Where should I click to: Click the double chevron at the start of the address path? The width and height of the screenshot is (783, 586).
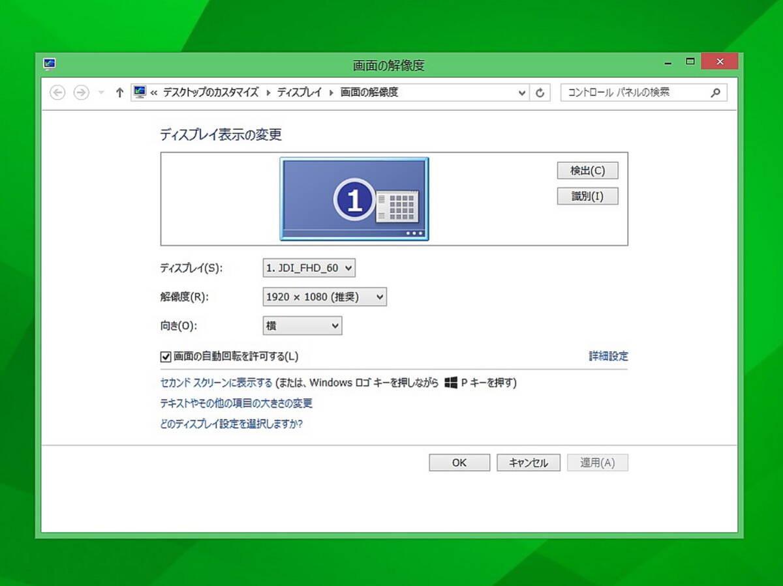pos(154,93)
